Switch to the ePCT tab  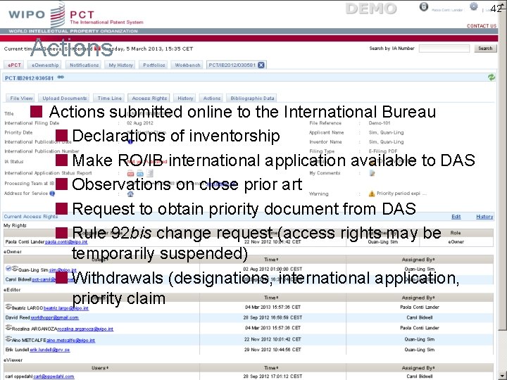14,65
